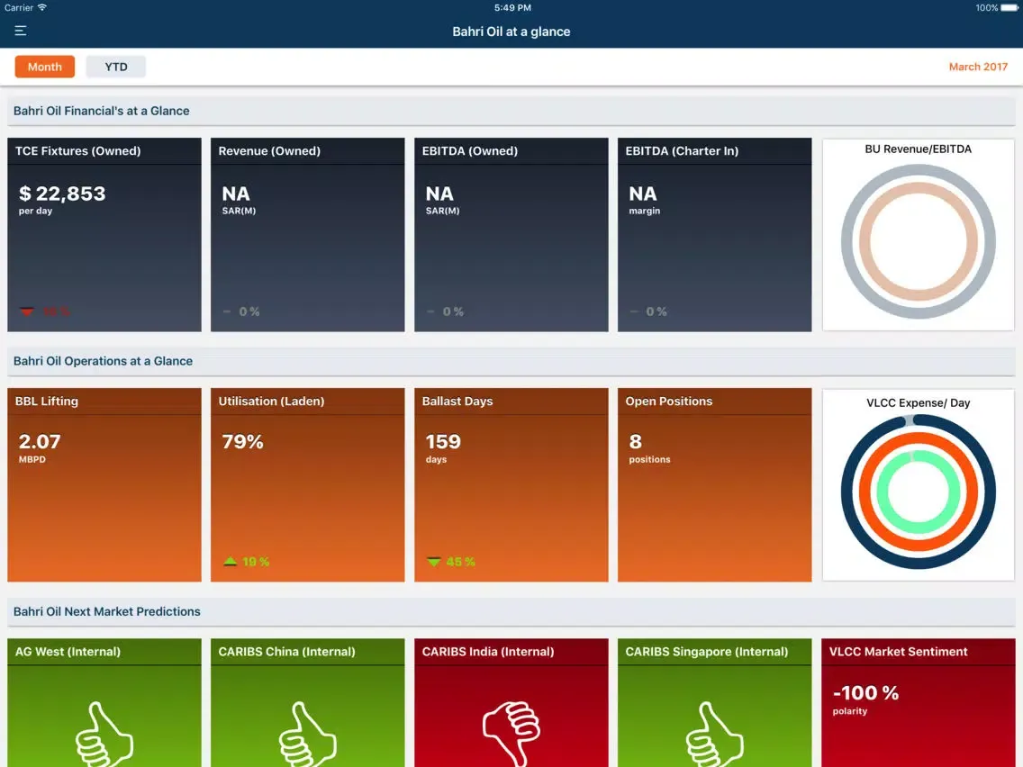
Task: Switch to the YTD tab
Action: pyautogui.click(x=116, y=67)
